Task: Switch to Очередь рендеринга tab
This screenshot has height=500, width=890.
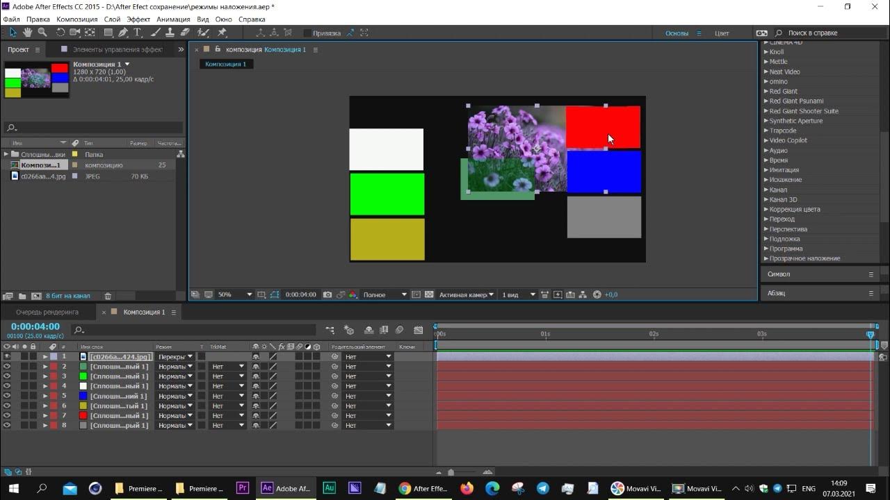Action: [x=47, y=312]
